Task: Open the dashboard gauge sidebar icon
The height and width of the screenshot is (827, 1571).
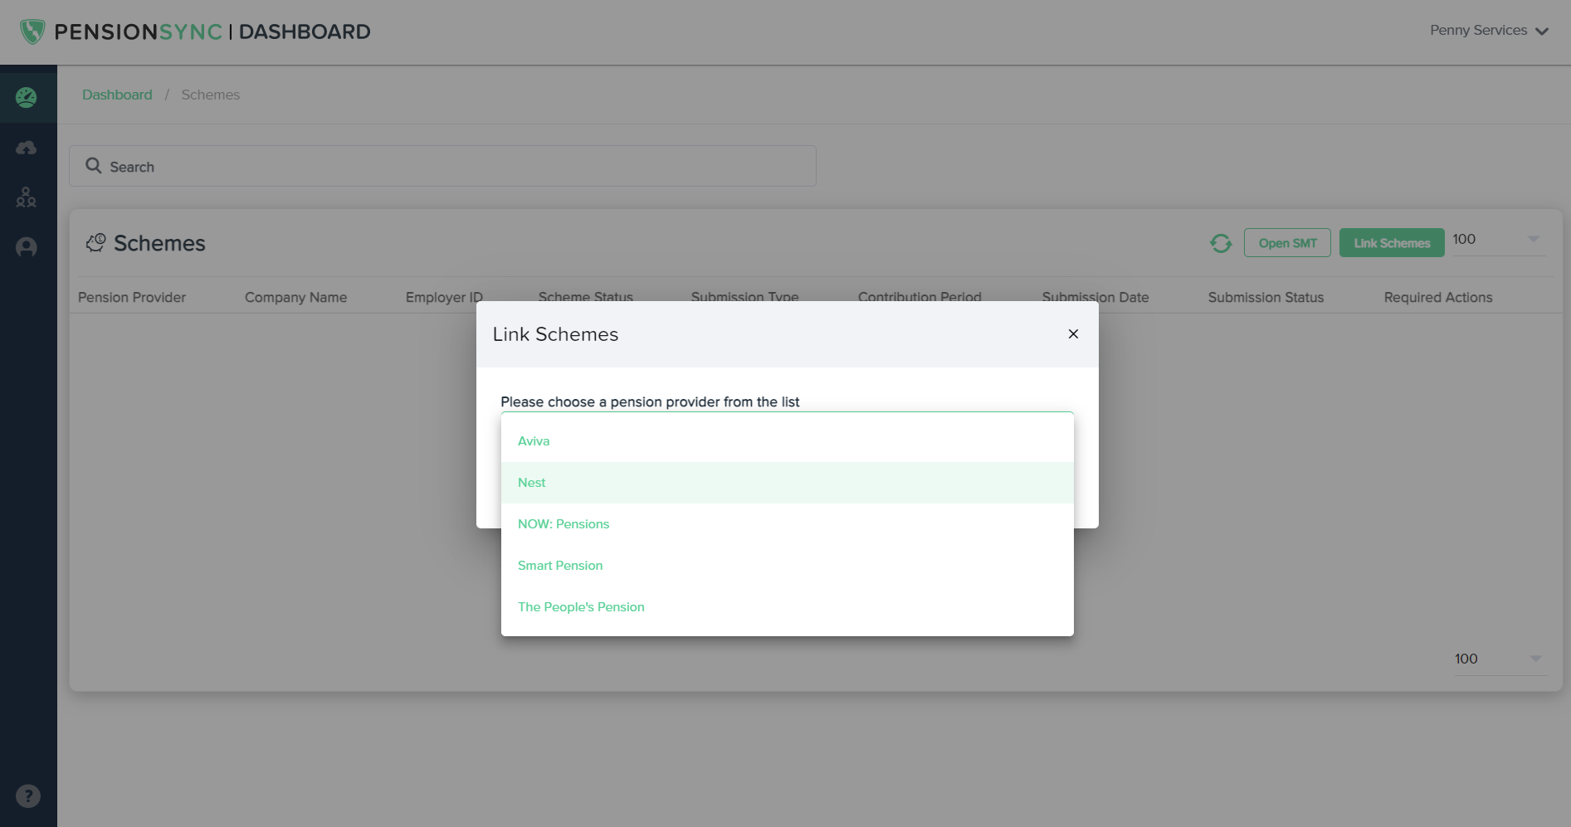Action: (x=27, y=98)
